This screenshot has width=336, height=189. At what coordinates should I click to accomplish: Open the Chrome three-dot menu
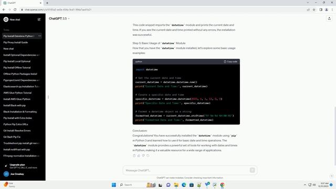click(x=332, y=9)
